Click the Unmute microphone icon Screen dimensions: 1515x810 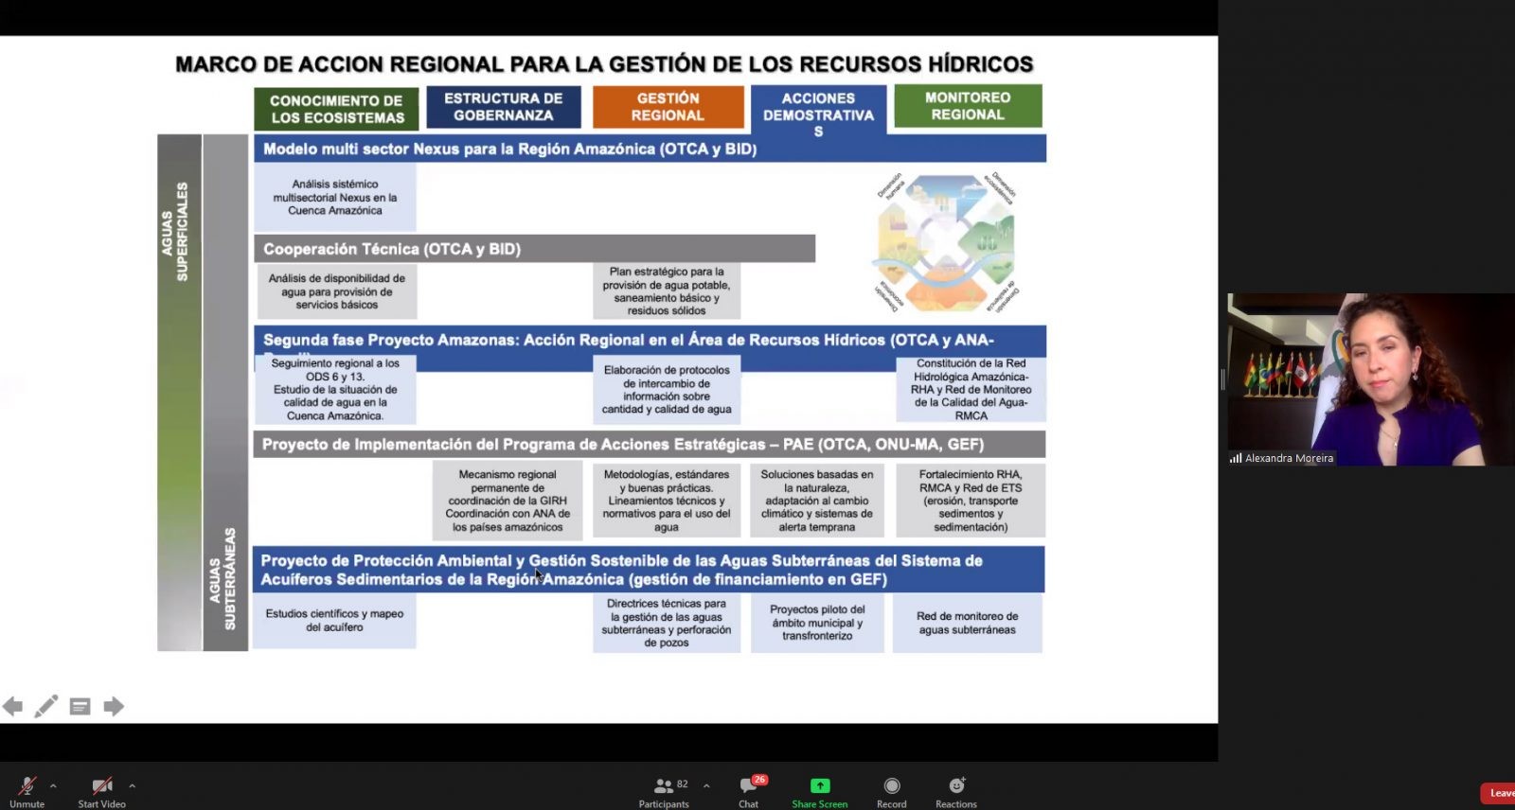click(x=27, y=786)
